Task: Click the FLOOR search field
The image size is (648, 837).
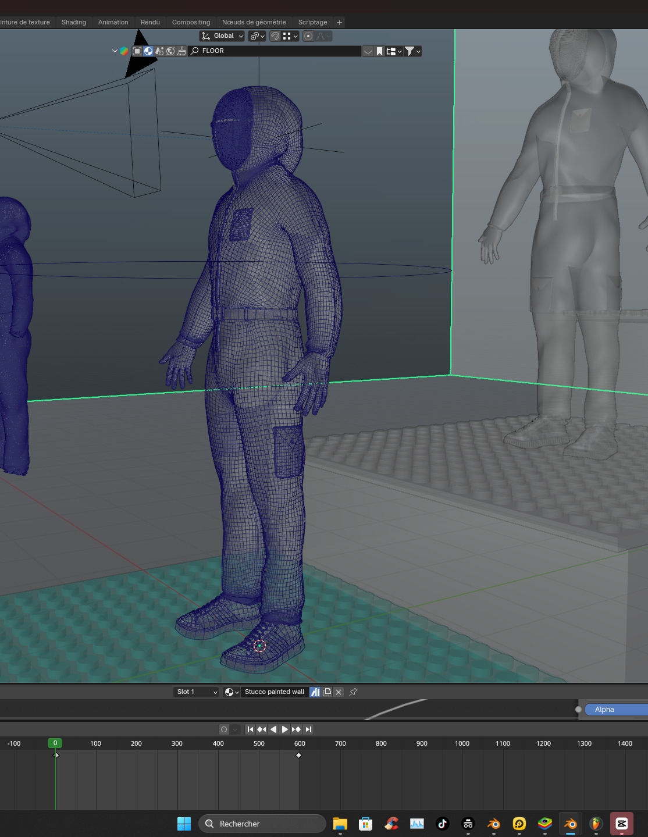Action: point(275,51)
